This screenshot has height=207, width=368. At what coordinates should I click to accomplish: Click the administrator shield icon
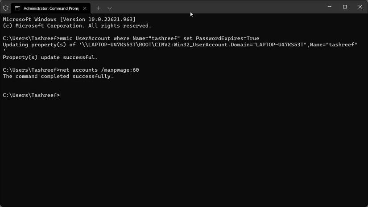tap(6, 8)
